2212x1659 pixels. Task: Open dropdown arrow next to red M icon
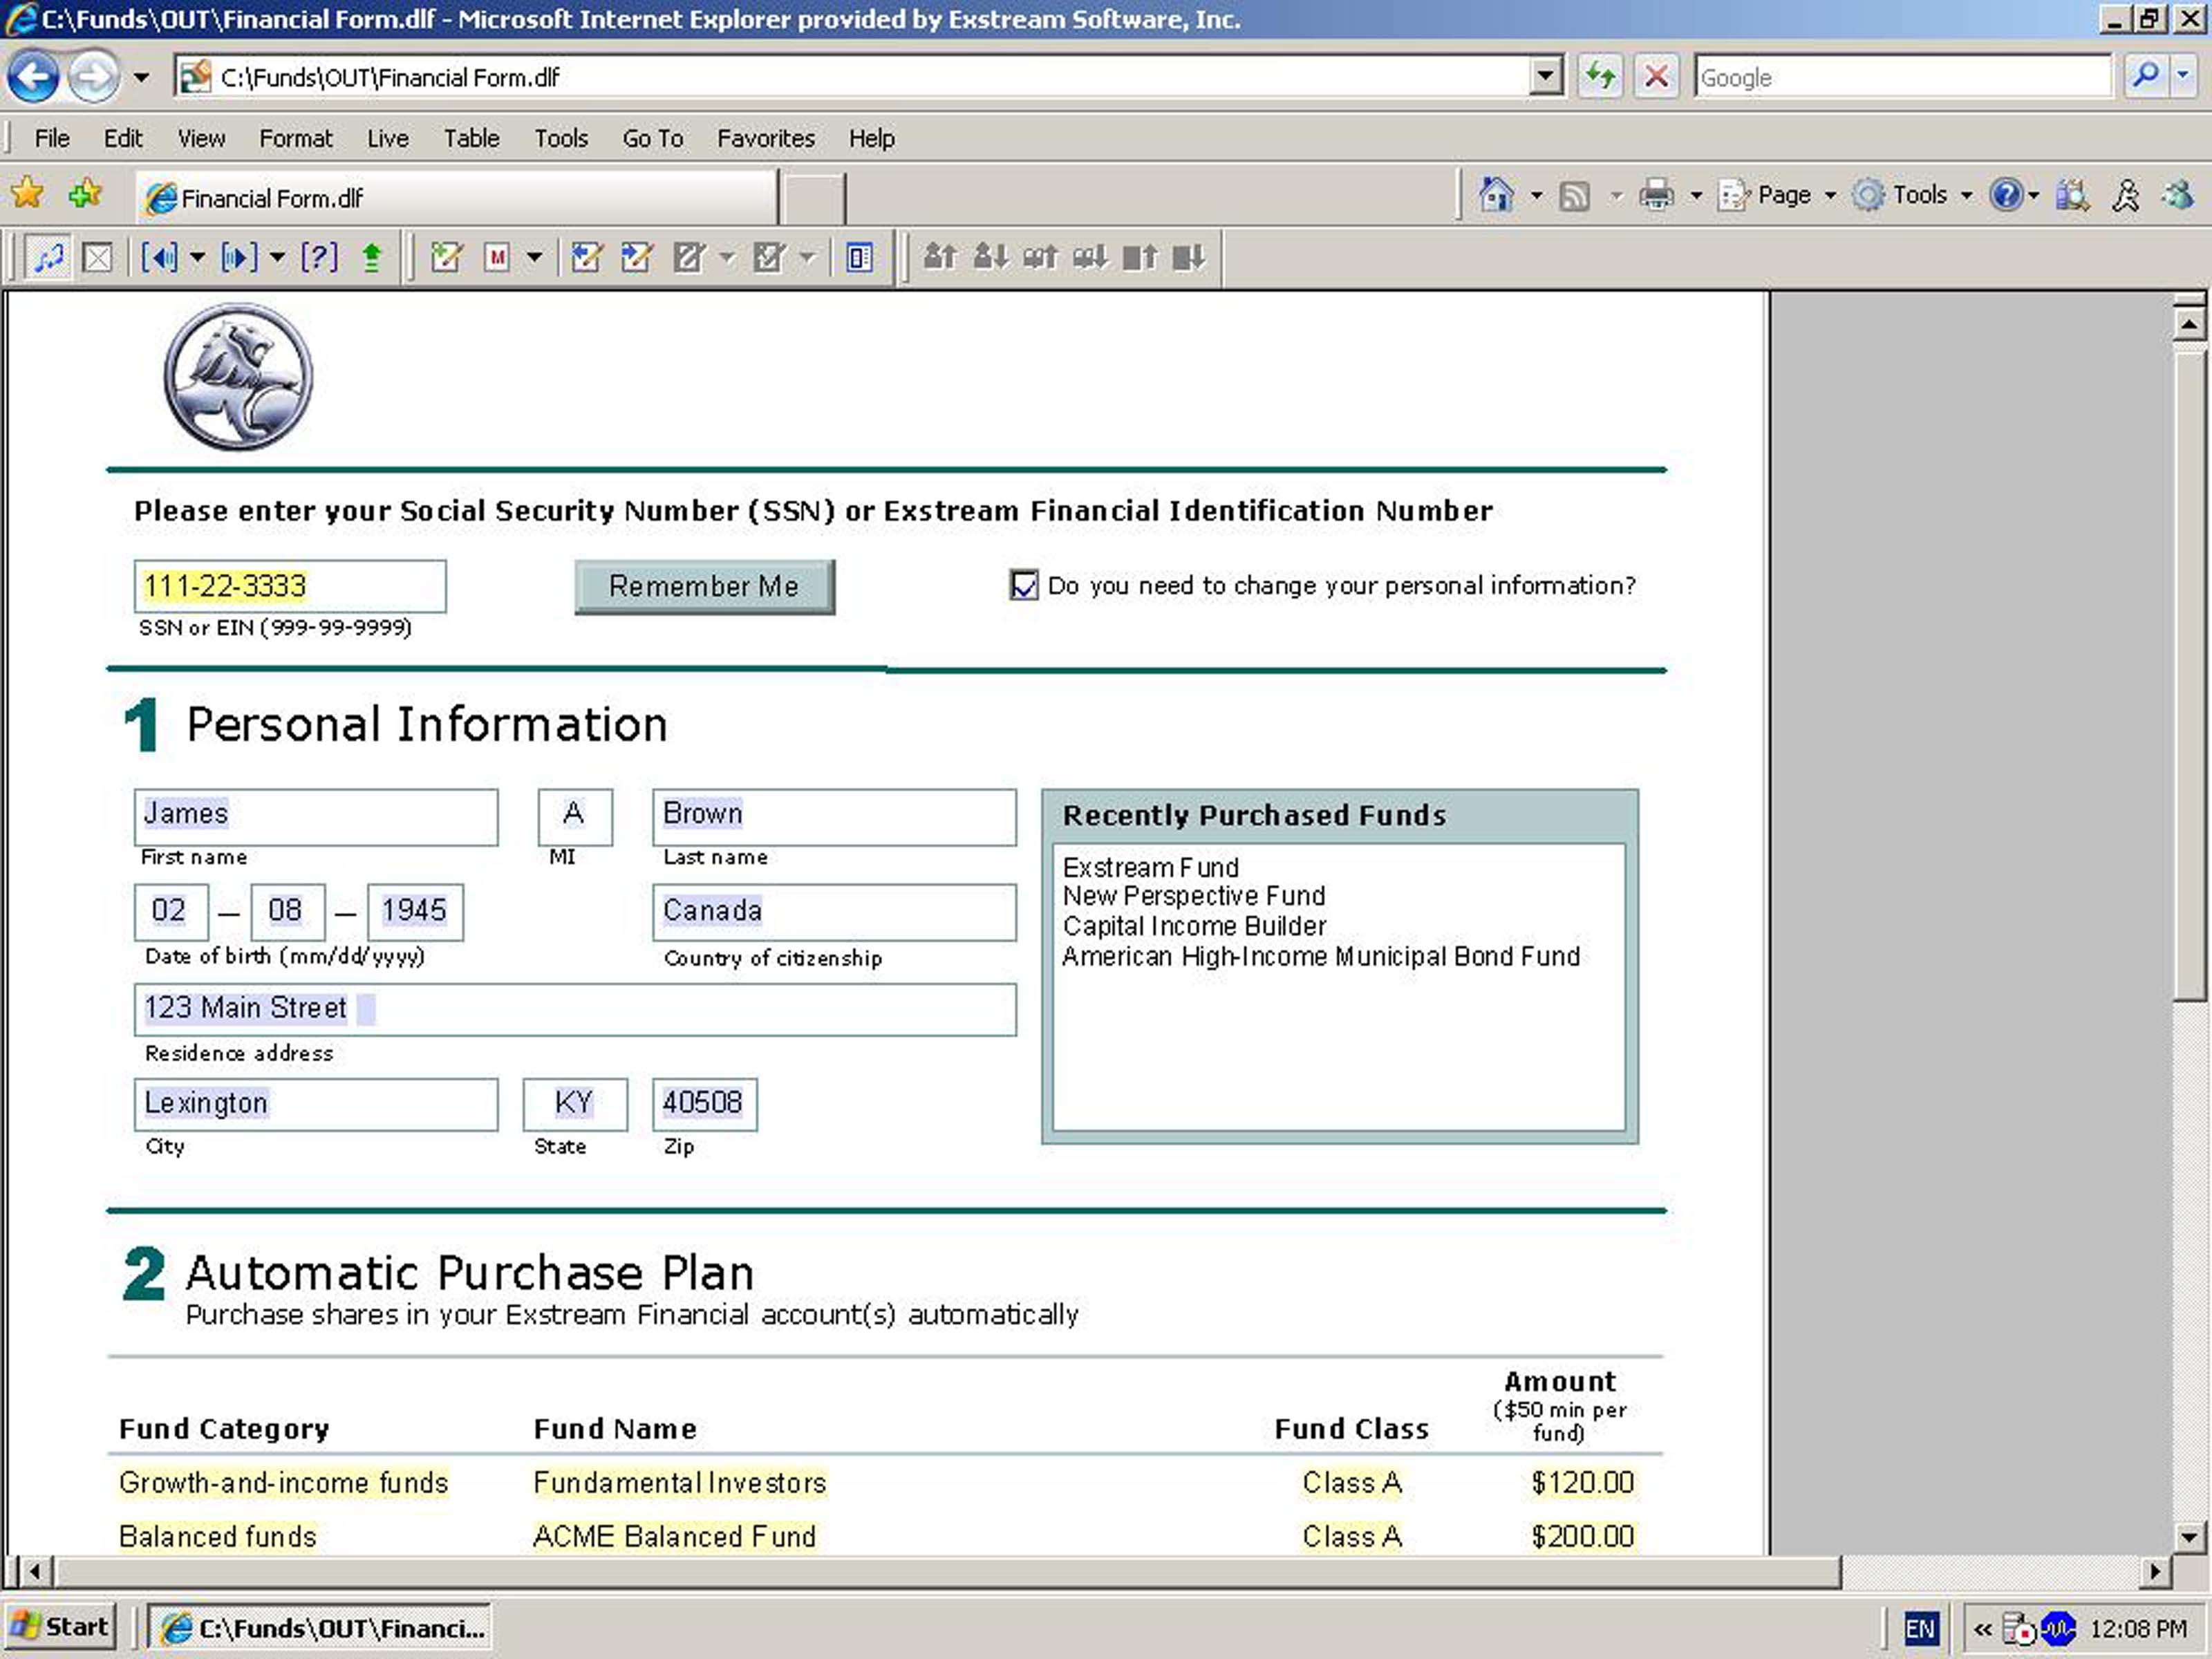534,258
